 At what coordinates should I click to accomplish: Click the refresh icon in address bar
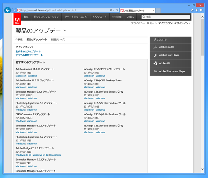(117, 10)
